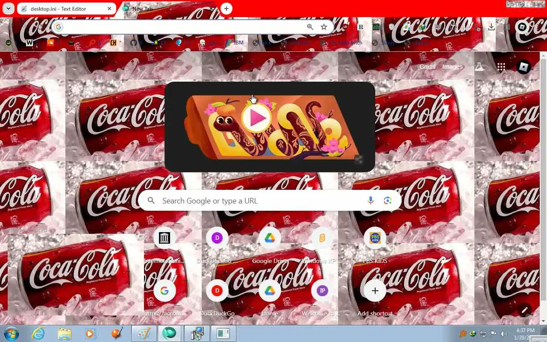Click the Search Google or type a URL box
The height and width of the screenshot is (342, 547).
[270, 200]
